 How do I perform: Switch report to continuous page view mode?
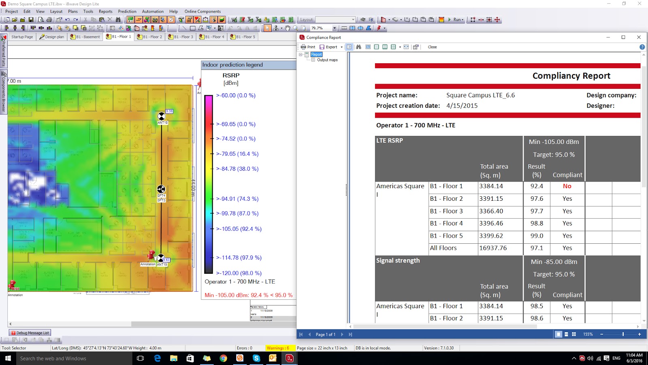click(x=566, y=335)
